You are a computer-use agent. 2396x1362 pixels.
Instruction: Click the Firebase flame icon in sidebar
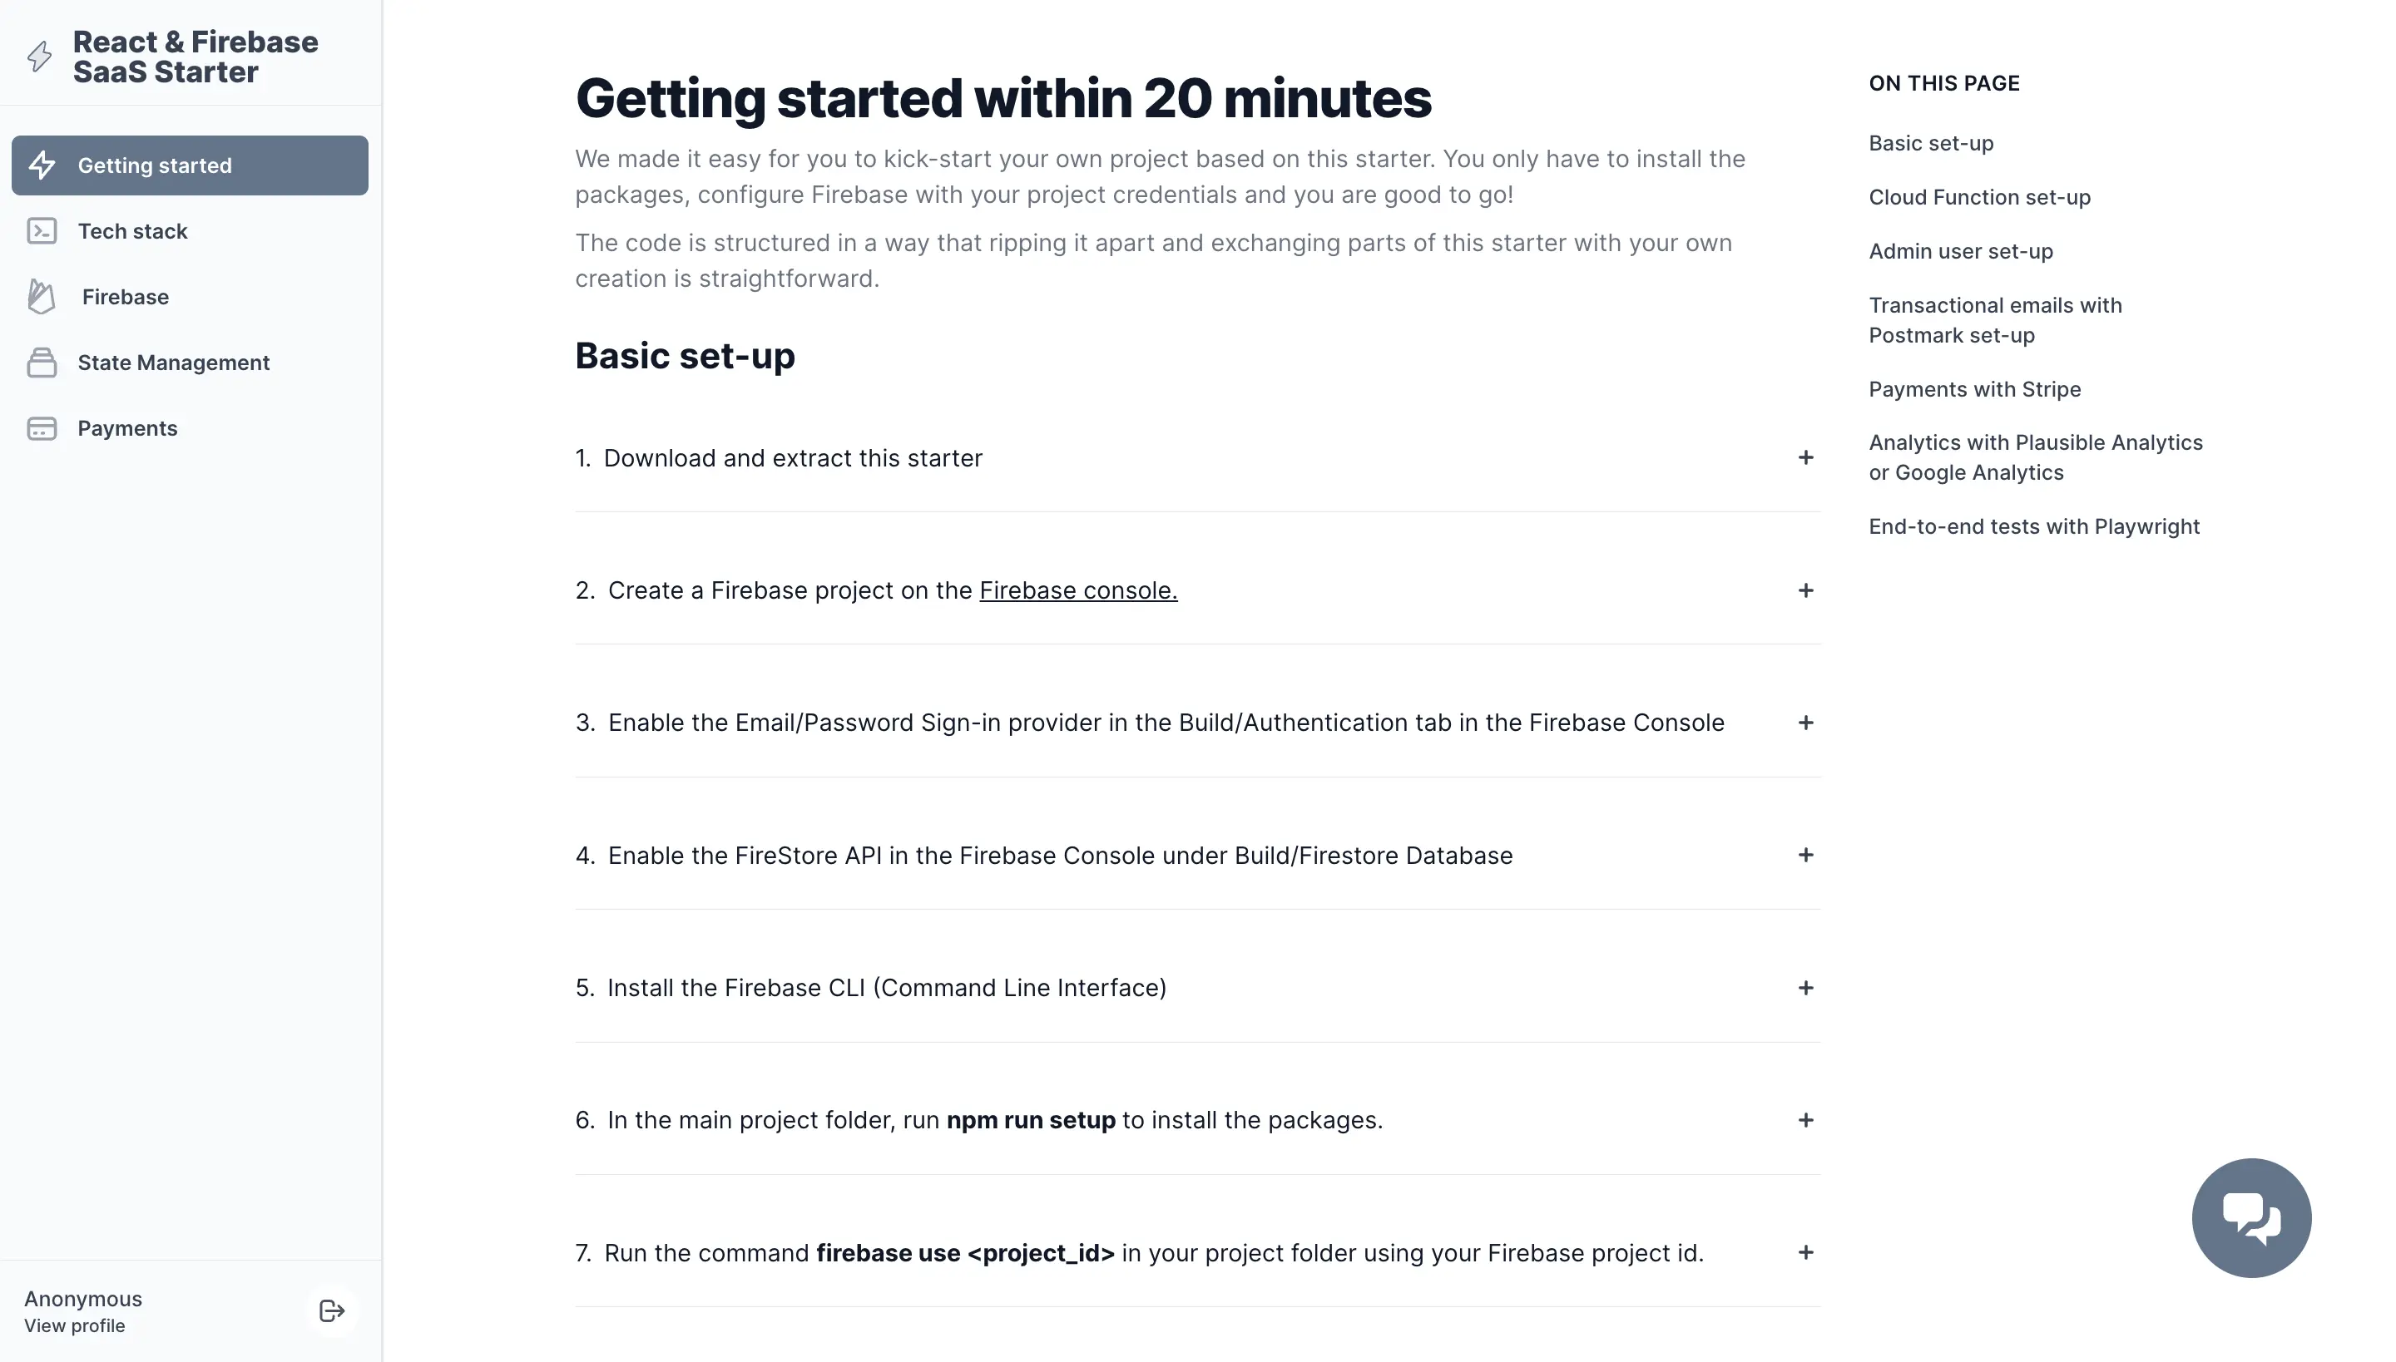pyautogui.click(x=42, y=297)
